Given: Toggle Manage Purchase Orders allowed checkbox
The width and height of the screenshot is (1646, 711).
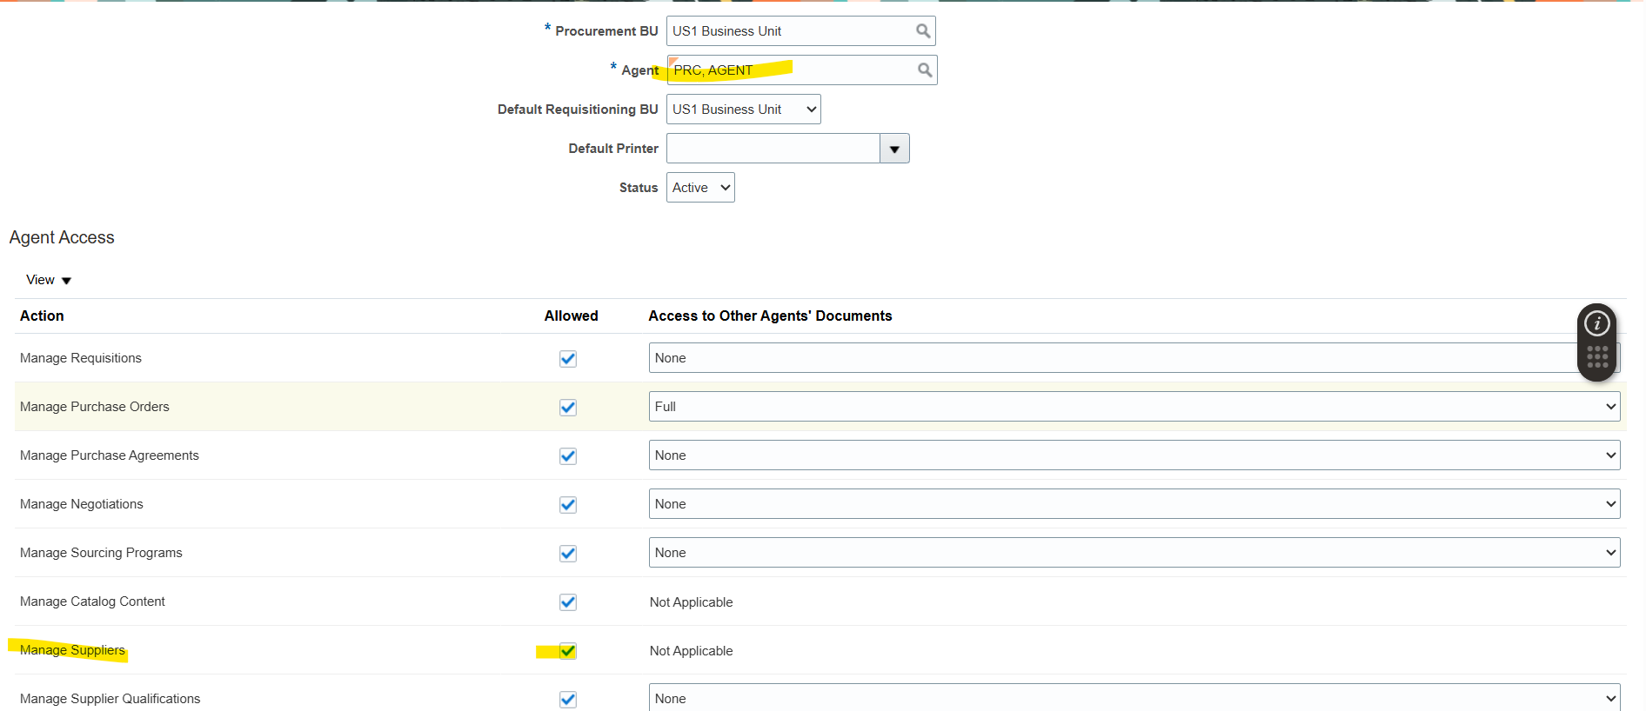Looking at the screenshot, I should tap(568, 408).
